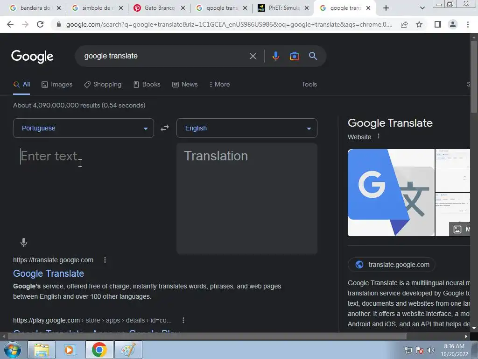Screen dimensions: 478x359
Task: Open the English target language dropdown
Action: point(246,128)
